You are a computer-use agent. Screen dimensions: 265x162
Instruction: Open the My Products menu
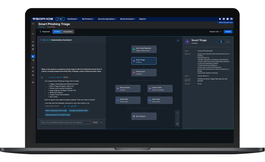coord(88,19)
